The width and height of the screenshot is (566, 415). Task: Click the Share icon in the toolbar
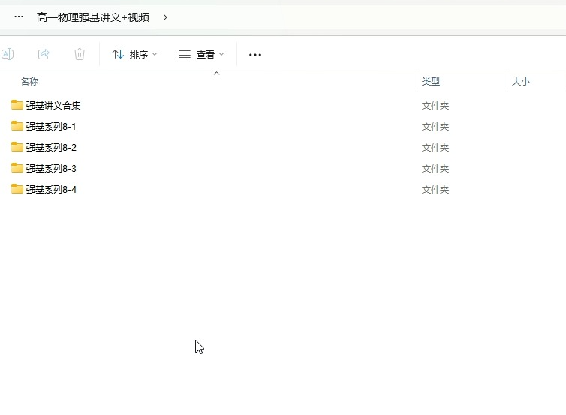(x=44, y=54)
